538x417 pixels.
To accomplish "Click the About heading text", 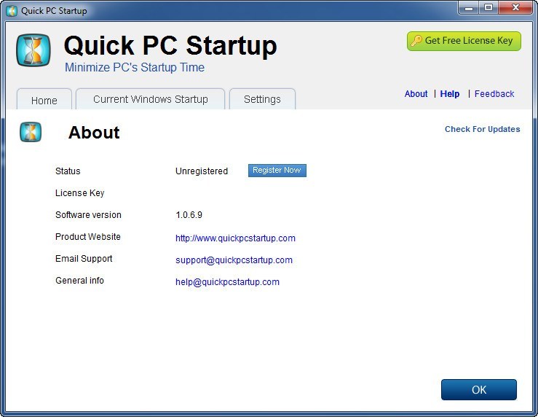I will pyautogui.click(x=94, y=133).
